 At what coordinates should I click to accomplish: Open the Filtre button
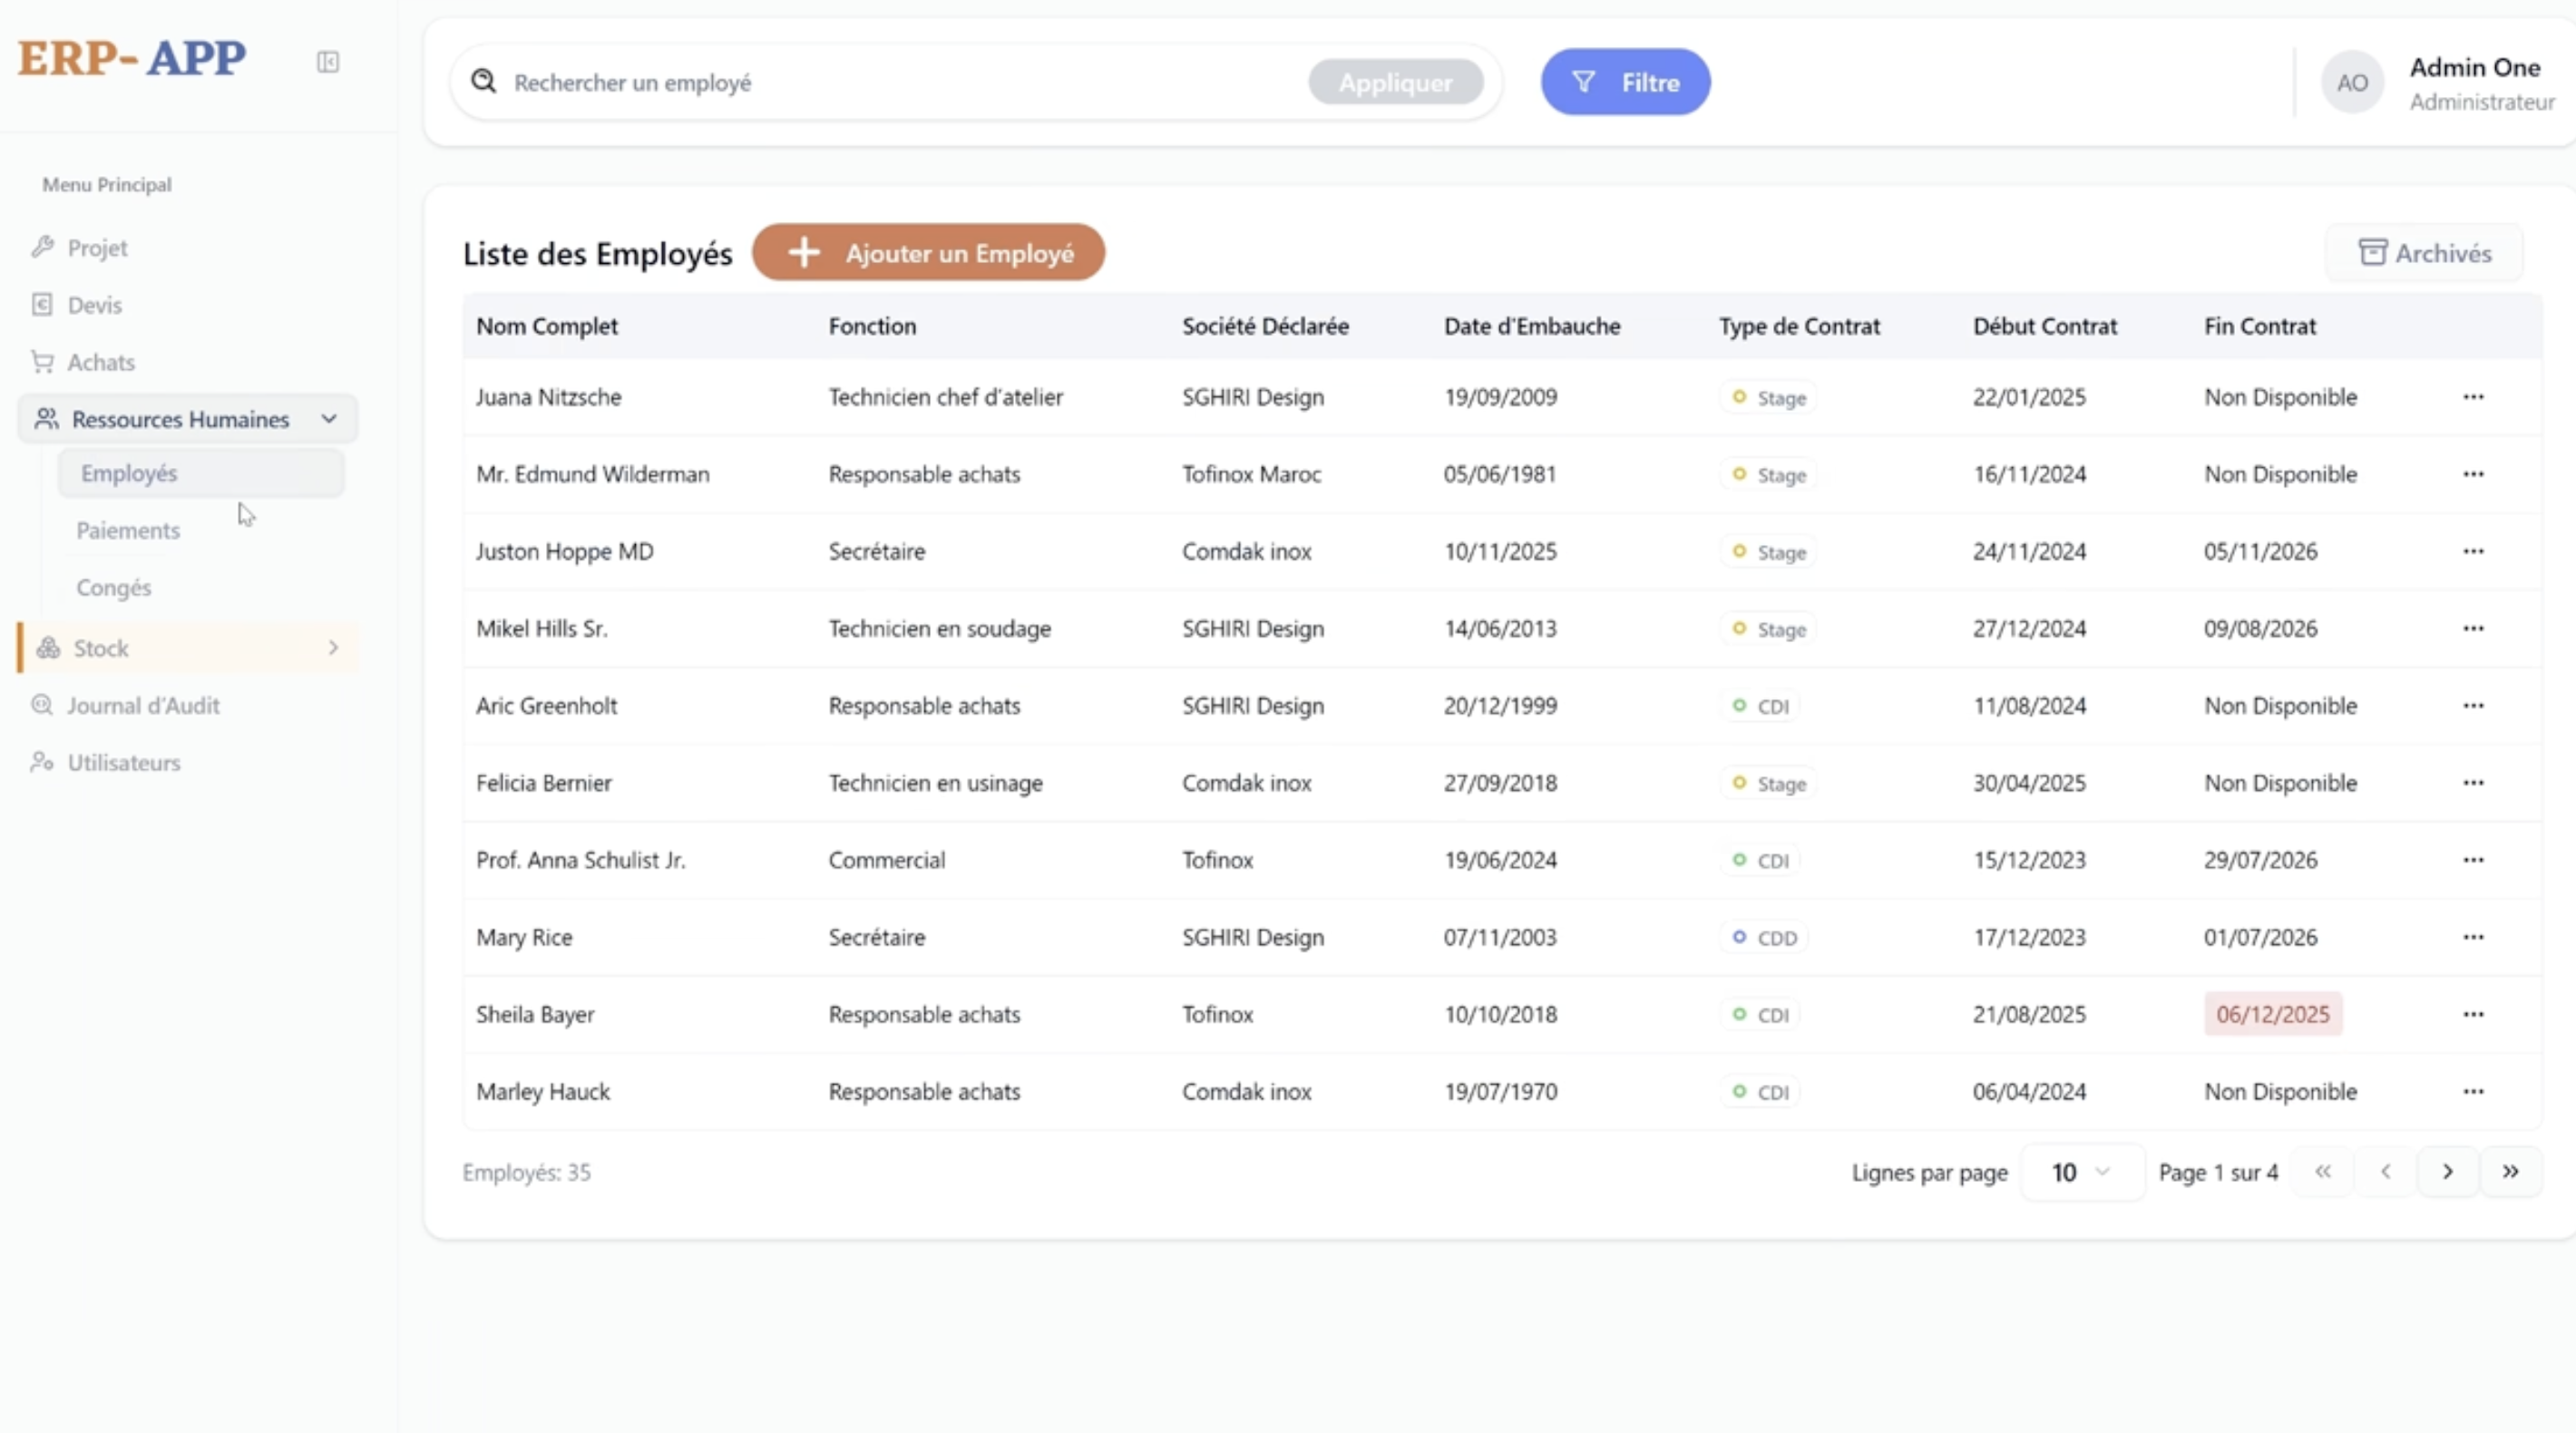[x=1625, y=82]
